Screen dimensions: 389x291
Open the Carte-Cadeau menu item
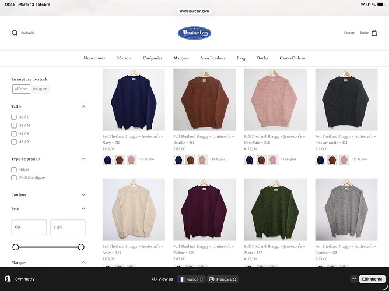coord(292,58)
